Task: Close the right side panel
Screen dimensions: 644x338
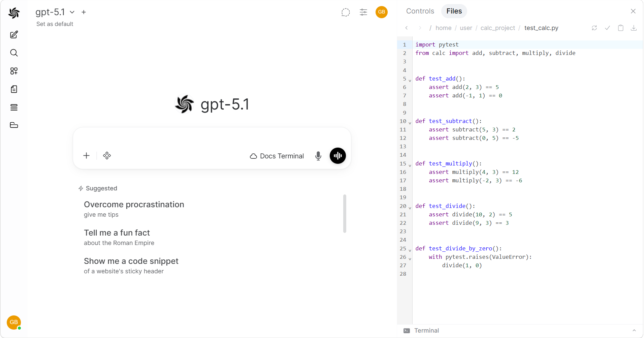Action: tap(633, 11)
